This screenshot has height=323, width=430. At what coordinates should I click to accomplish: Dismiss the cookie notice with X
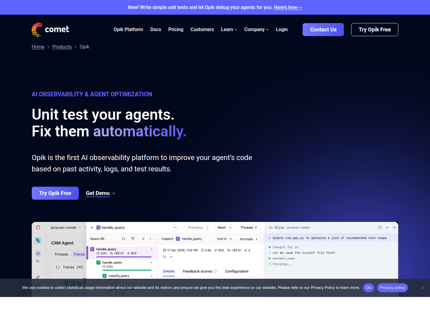click(x=423, y=288)
